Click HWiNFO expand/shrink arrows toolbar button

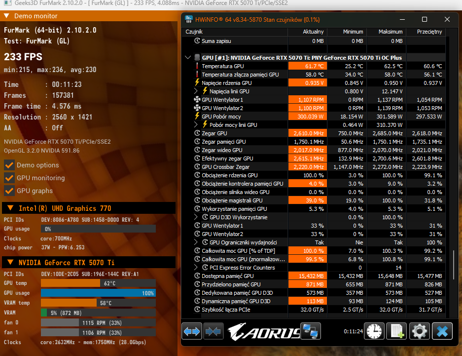[192, 331]
